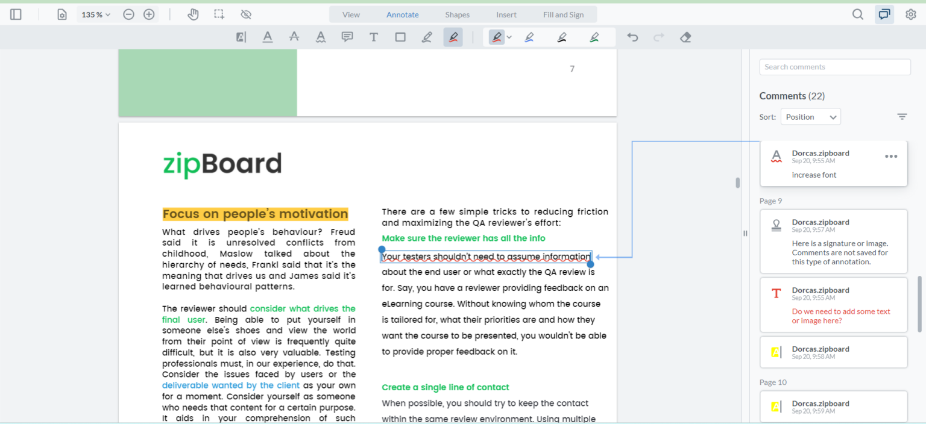926x424 pixels.
Task: Select the blue pen tool
Action: [529, 37]
